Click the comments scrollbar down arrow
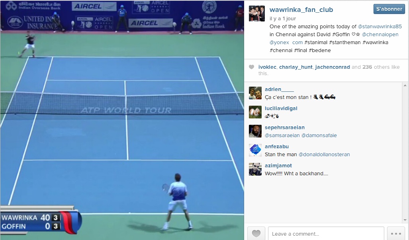Viewport: 409px width, 240px height. [405, 220]
